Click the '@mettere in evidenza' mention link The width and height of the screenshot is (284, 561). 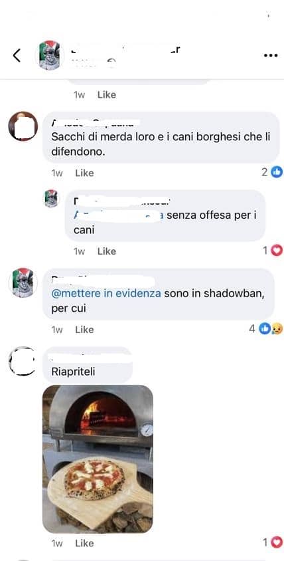(106, 294)
